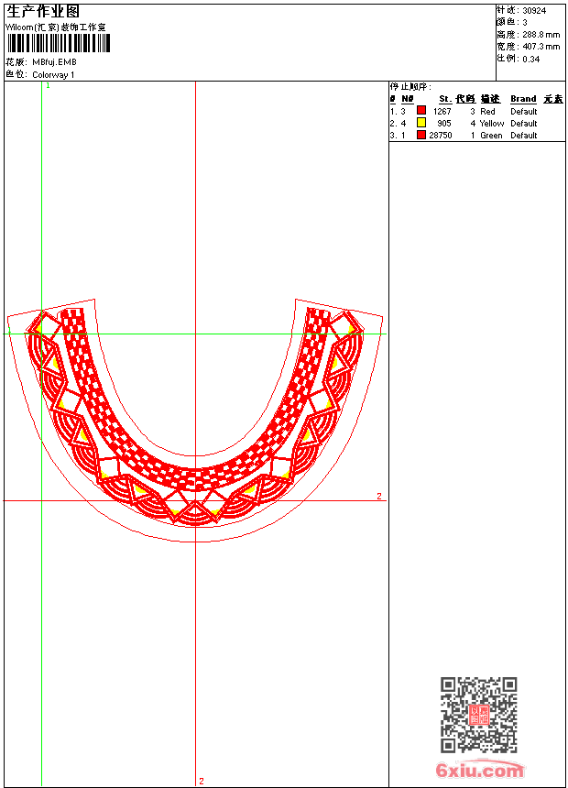
Task: Click the 28750 stitch count in Green row
Action: pos(441,135)
